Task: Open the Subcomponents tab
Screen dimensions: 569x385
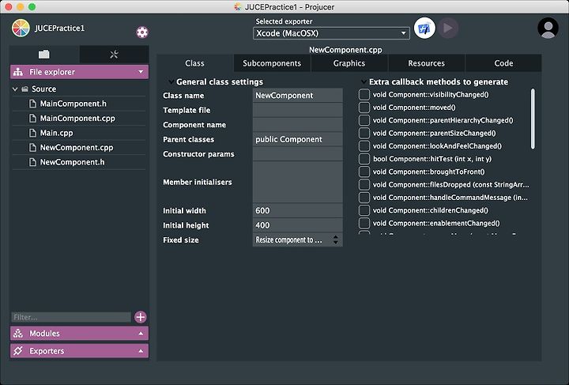Action: 272,63
